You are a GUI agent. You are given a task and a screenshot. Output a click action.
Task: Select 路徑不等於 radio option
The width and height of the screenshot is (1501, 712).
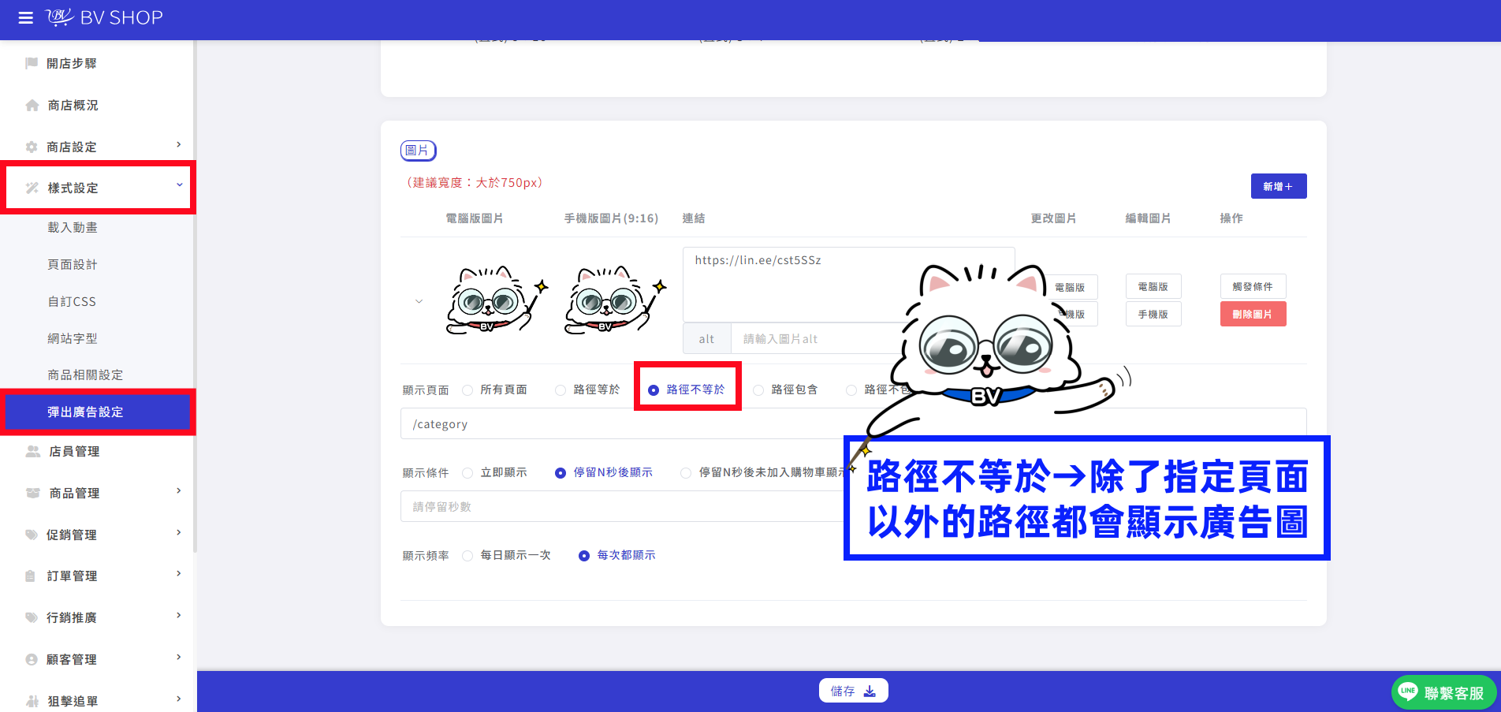click(654, 390)
